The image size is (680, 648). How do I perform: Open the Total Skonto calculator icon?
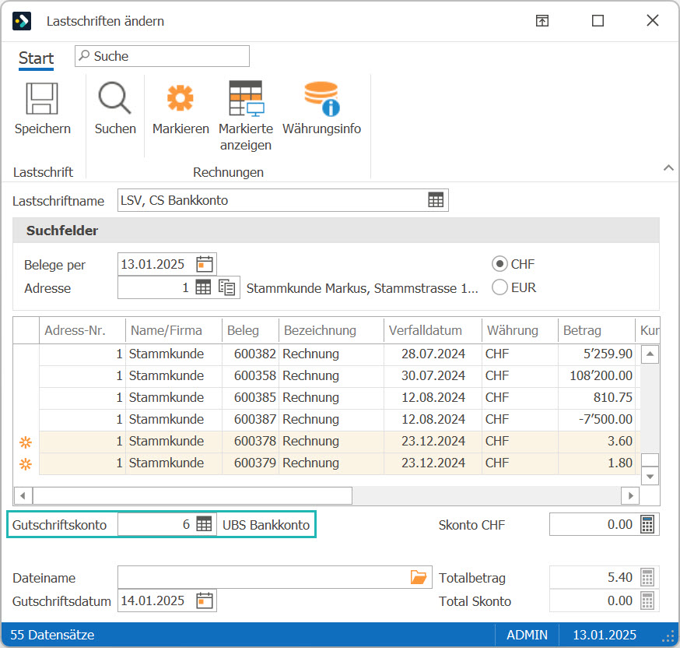click(x=647, y=601)
